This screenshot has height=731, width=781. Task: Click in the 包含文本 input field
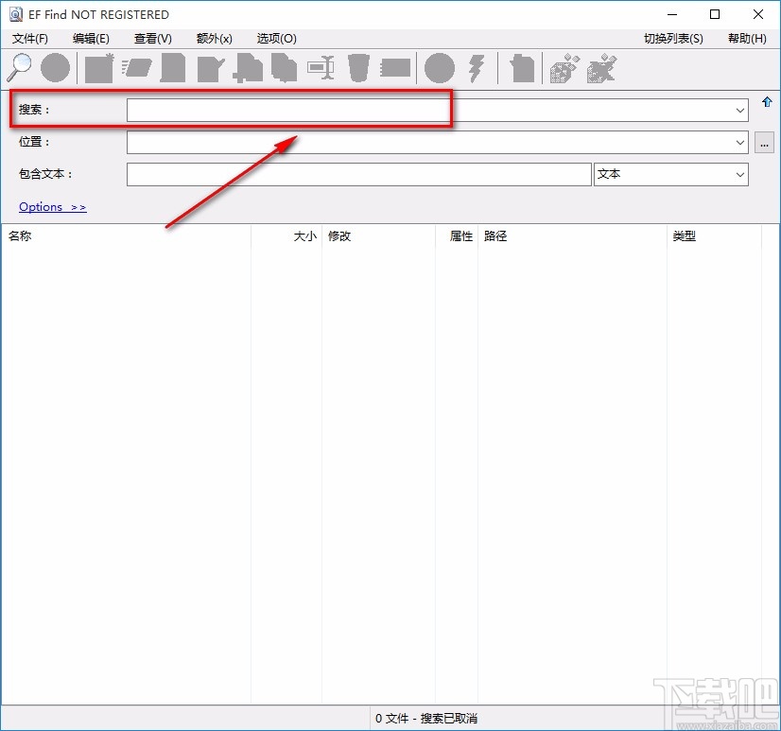(358, 175)
